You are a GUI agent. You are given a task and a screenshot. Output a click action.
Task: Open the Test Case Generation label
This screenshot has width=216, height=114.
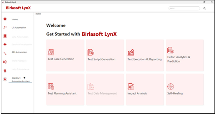pos(61,59)
